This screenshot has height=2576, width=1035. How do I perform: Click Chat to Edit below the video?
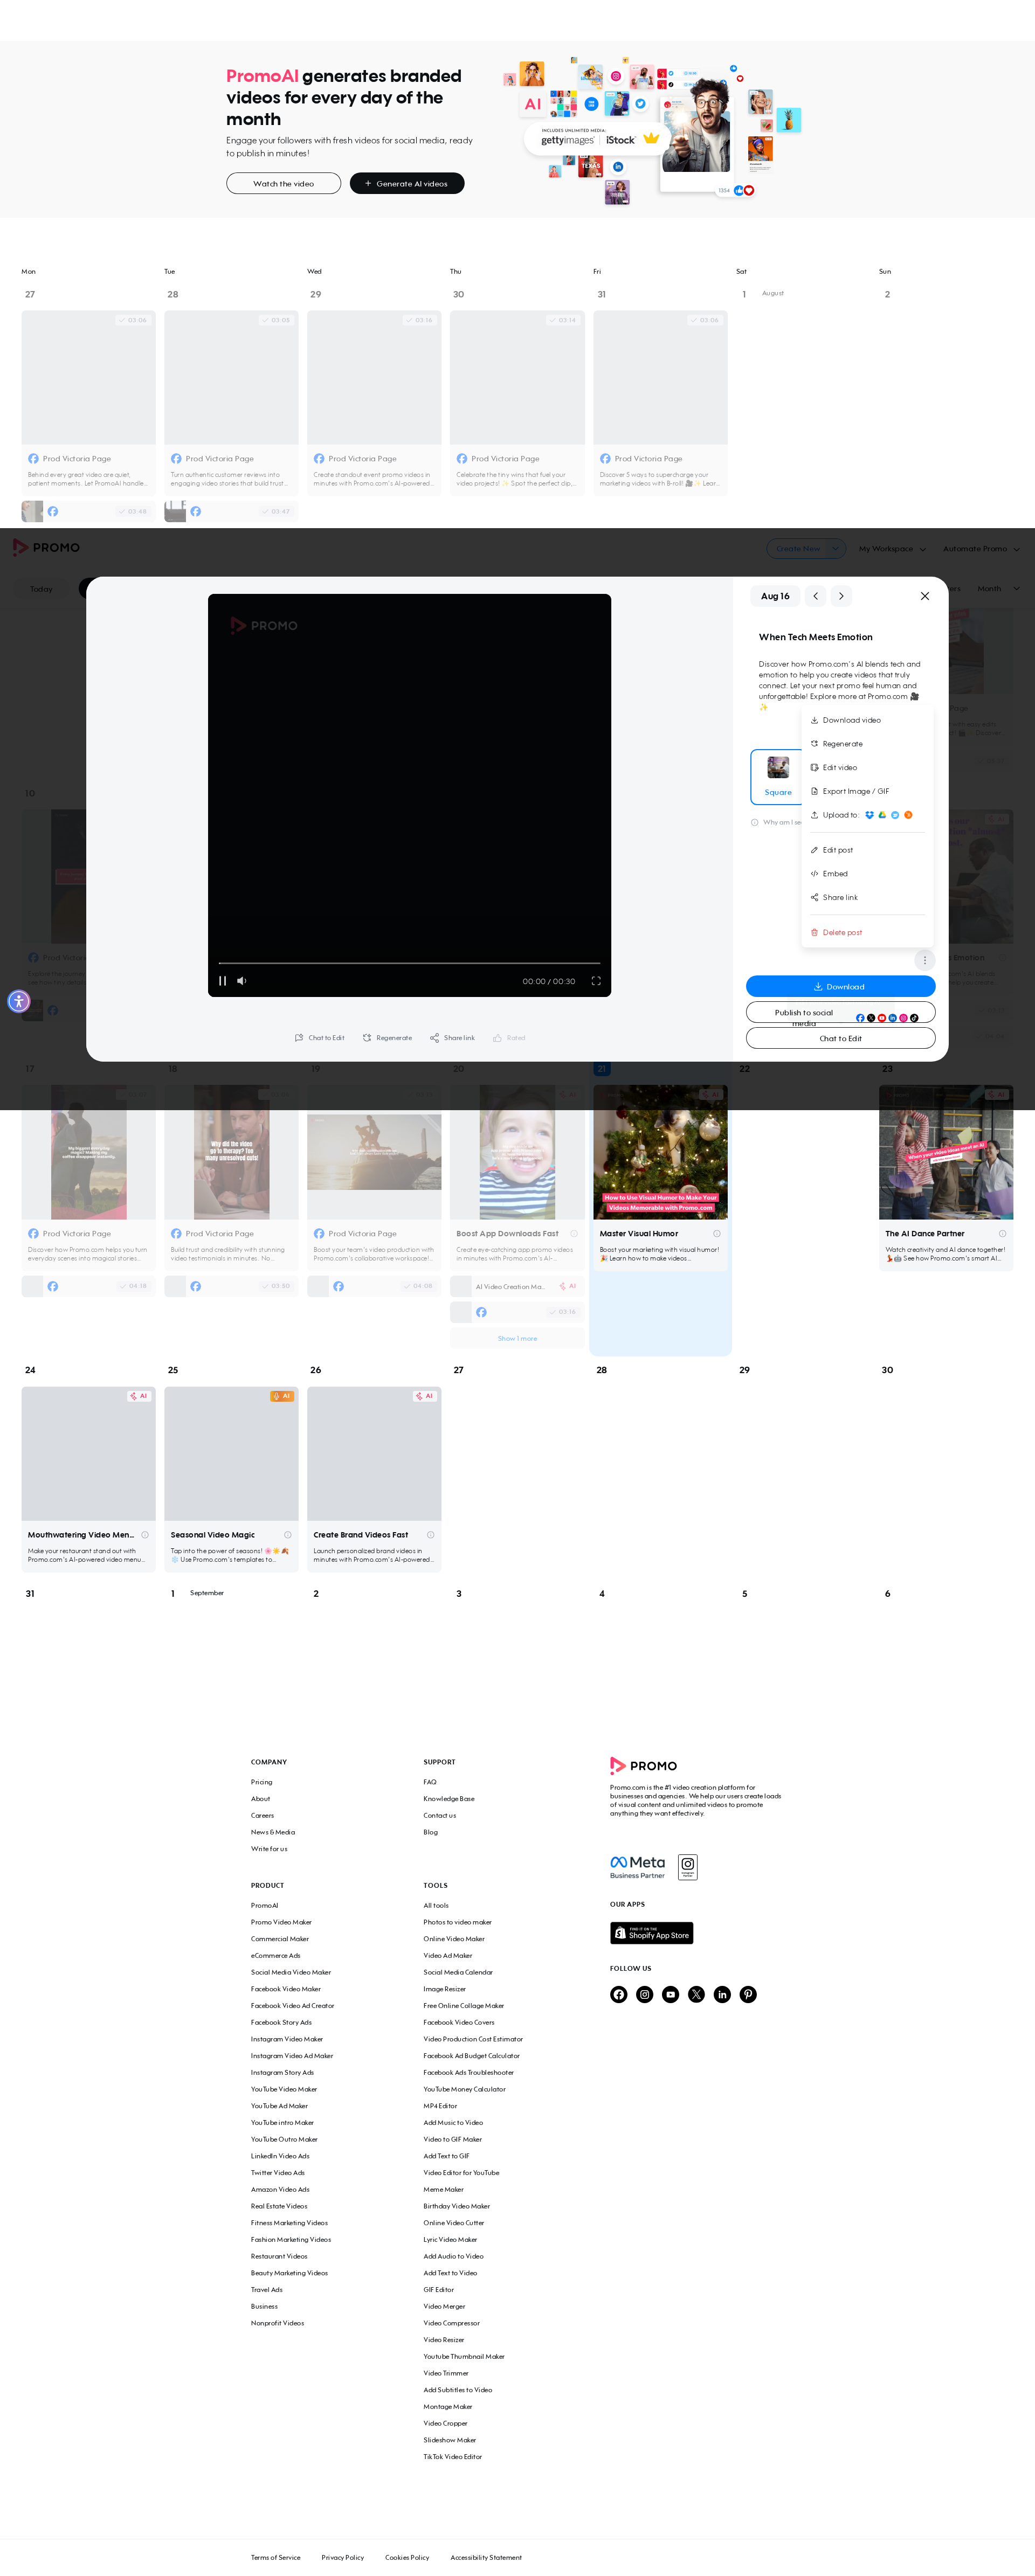[319, 1038]
